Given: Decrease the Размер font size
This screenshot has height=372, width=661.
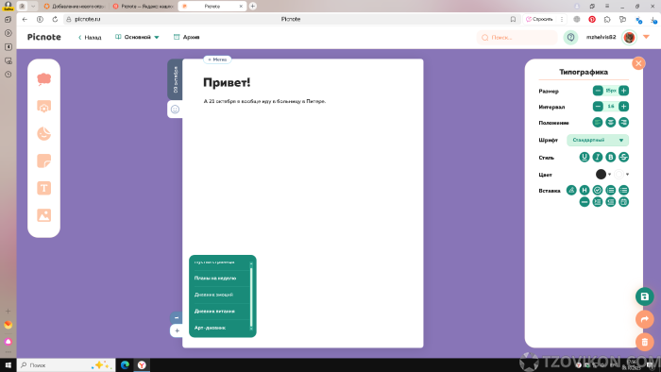Looking at the screenshot, I should coord(598,91).
